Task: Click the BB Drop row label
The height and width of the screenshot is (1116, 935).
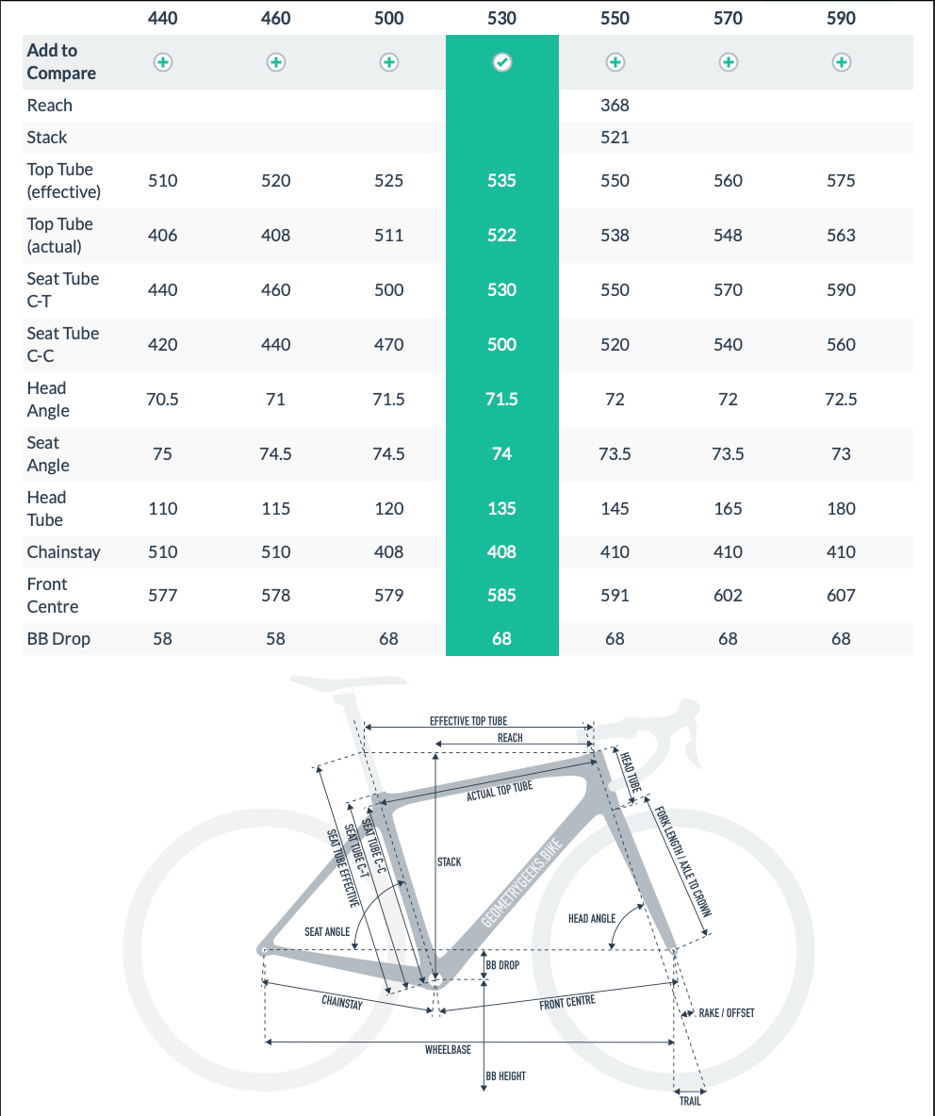Action: [57, 639]
